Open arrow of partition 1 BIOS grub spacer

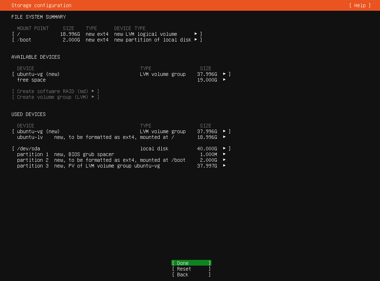pyautogui.click(x=224, y=154)
